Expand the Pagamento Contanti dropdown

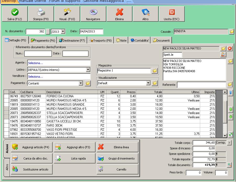click(x=81, y=83)
